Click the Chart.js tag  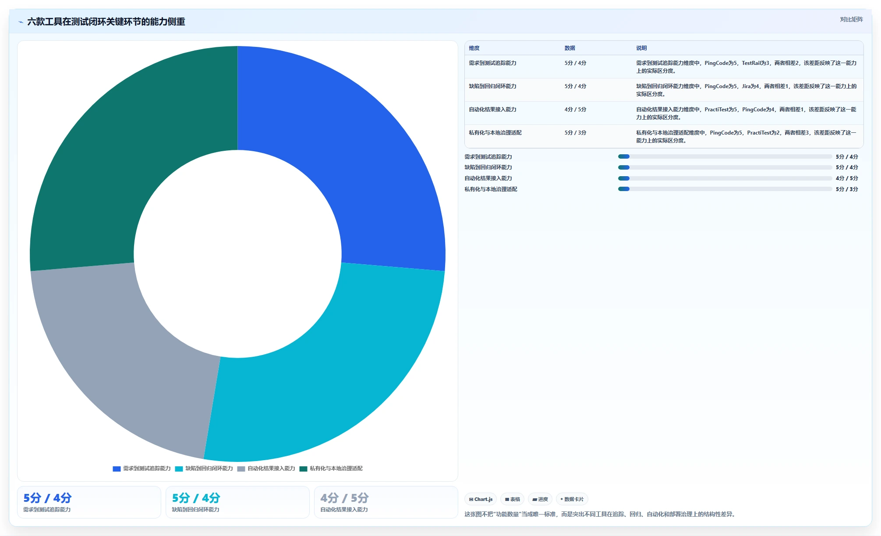pos(481,499)
